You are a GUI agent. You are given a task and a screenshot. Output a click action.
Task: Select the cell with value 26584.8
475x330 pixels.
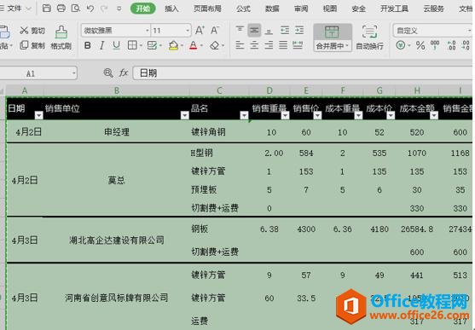tap(417, 229)
